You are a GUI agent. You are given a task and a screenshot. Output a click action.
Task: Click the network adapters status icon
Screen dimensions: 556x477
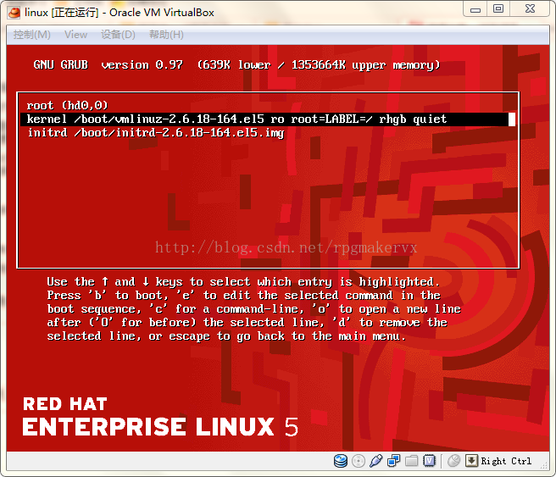tap(393, 461)
